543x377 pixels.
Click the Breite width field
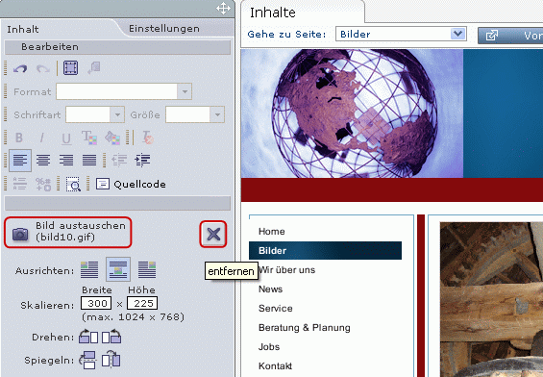pyautogui.click(x=96, y=303)
